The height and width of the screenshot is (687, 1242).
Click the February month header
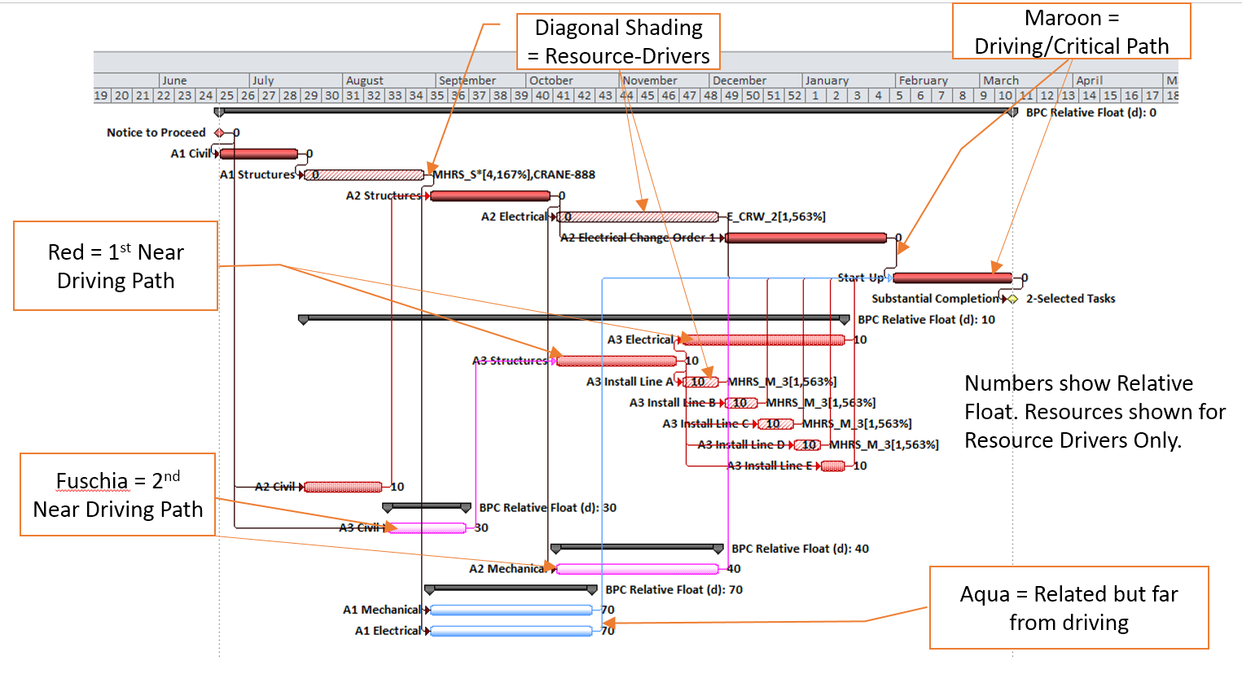(x=937, y=81)
